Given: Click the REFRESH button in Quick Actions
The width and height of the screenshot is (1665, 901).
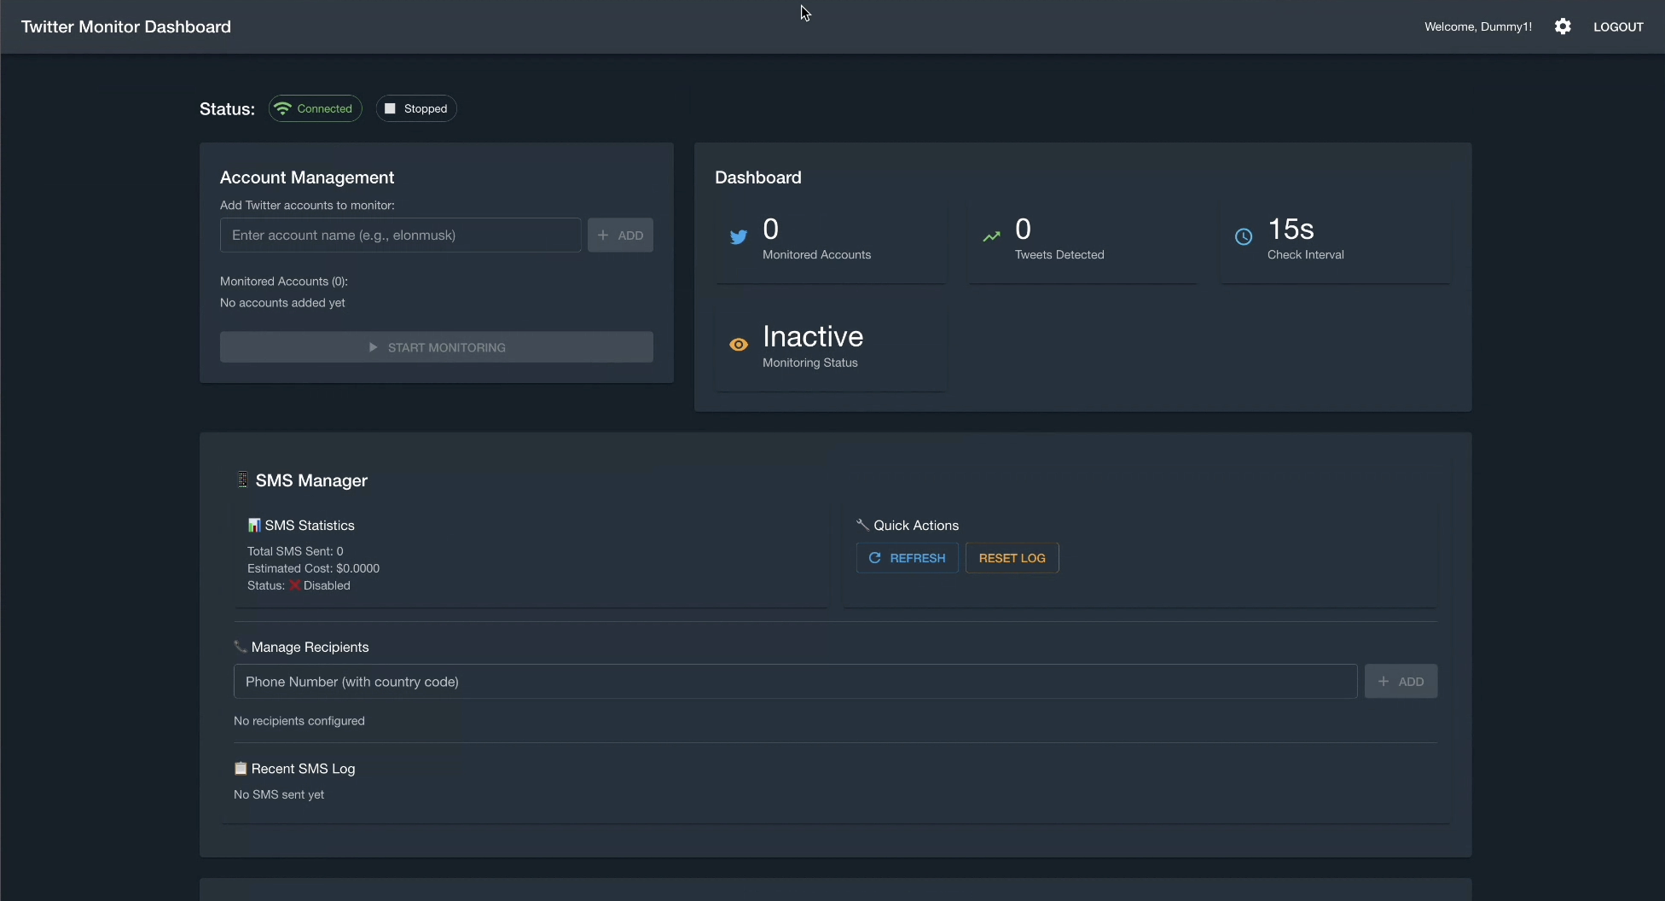Looking at the screenshot, I should (908, 558).
